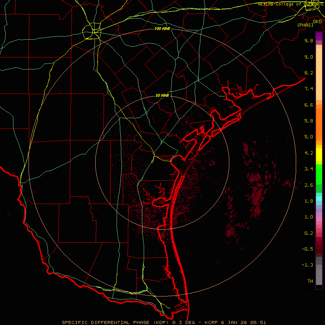Click the 2.6 legend value
Viewport: 325px width, 325px height.
[x=309, y=185]
